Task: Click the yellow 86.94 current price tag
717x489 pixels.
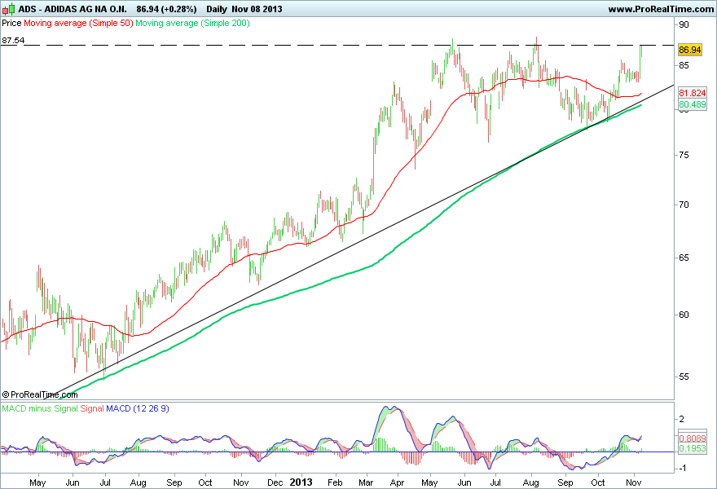Action: [x=690, y=50]
